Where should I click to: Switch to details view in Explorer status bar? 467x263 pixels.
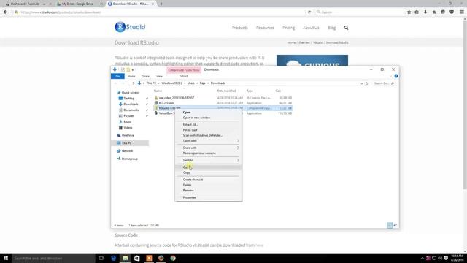point(390,226)
